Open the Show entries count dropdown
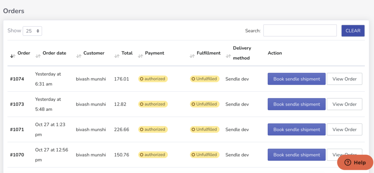 point(32,31)
